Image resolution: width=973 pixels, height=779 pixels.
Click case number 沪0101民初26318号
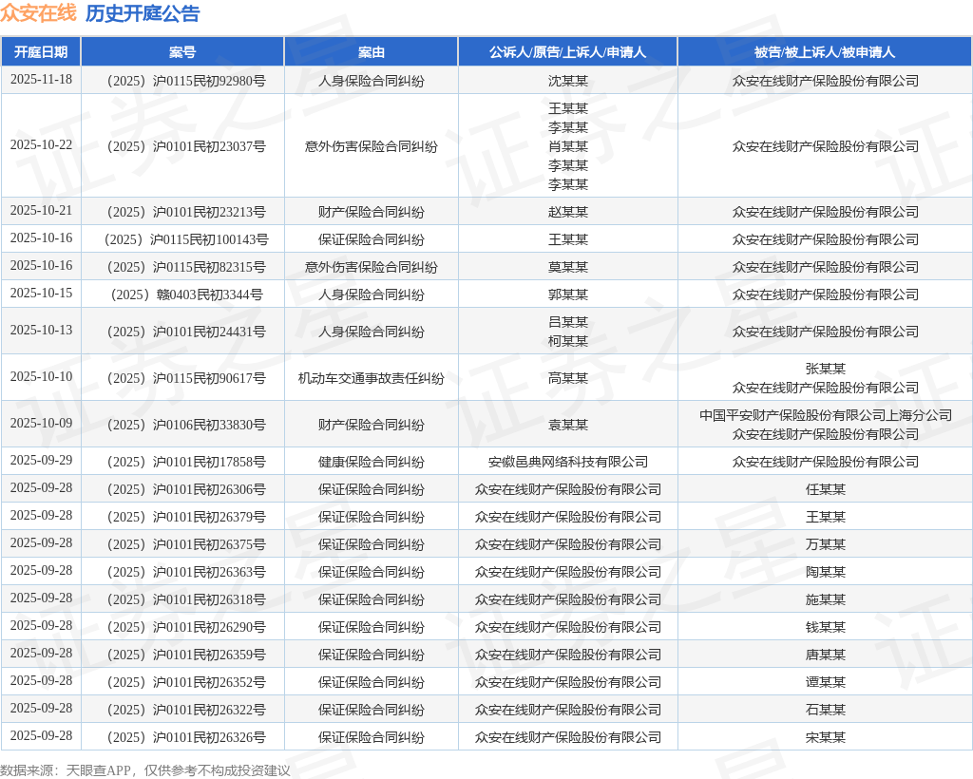(x=186, y=599)
